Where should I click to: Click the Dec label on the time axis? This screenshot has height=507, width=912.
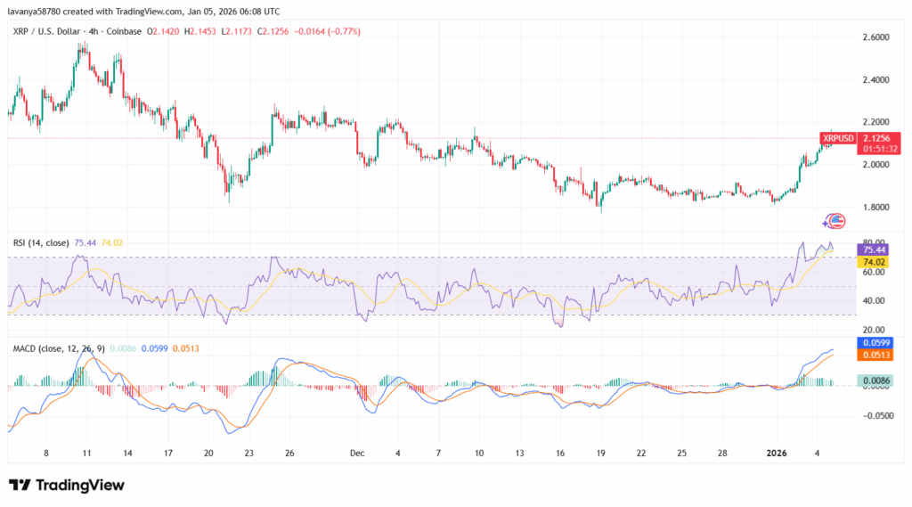(356, 453)
